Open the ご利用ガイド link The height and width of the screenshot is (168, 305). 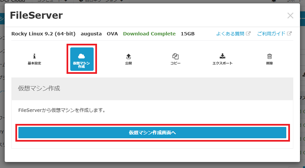pyautogui.click(x=271, y=34)
